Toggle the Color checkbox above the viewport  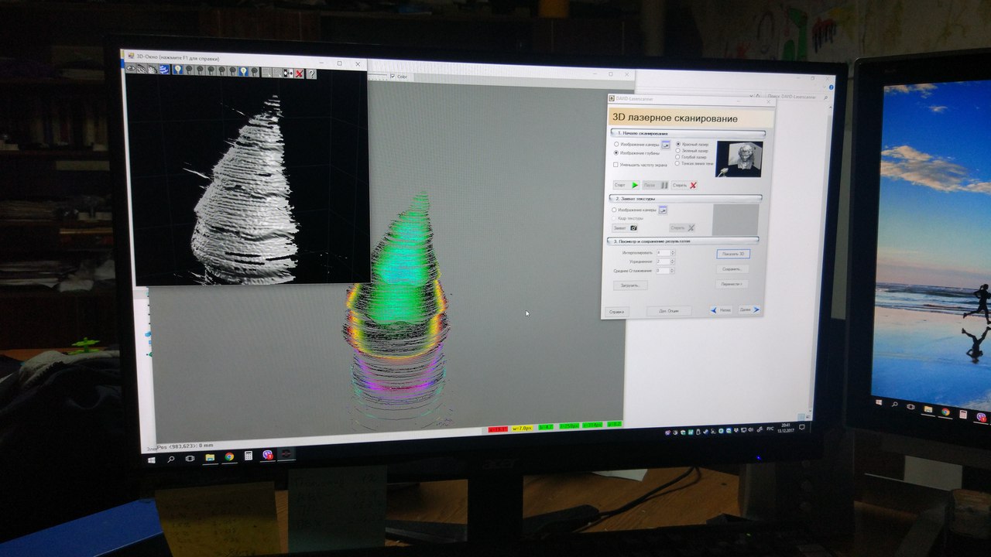click(393, 77)
